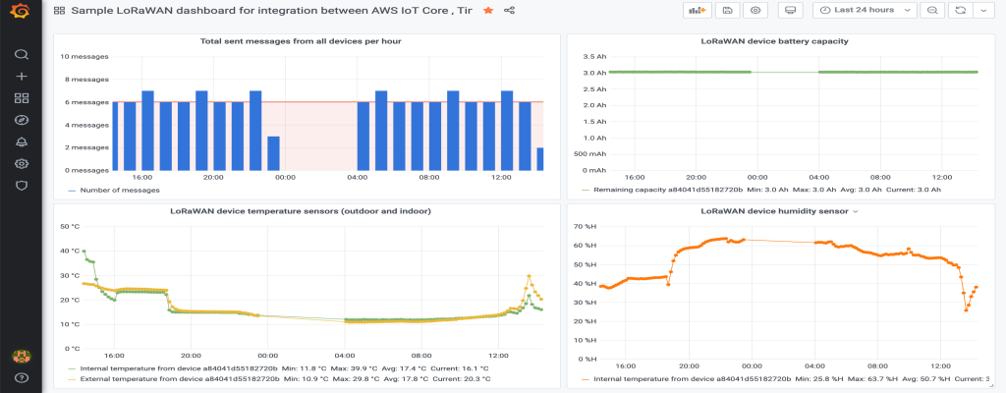Cycle view mode with monitor icon
This screenshot has width=1006, height=393.
tap(791, 10)
